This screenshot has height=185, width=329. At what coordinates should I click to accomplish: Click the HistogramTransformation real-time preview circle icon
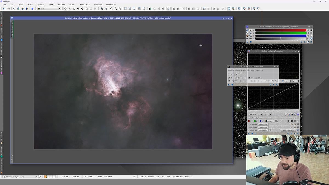pos(256,133)
